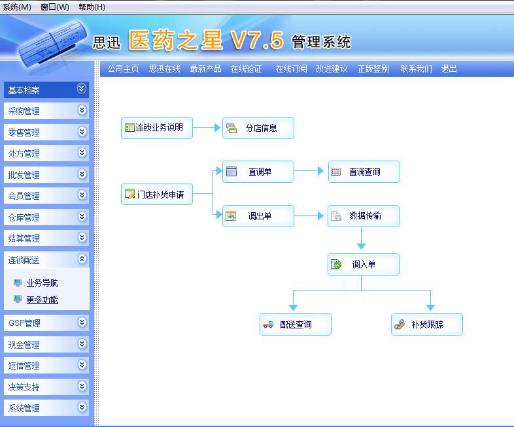
Task: Open 在线订阅 in navigation bar
Action: pyautogui.click(x=291, y=69)
